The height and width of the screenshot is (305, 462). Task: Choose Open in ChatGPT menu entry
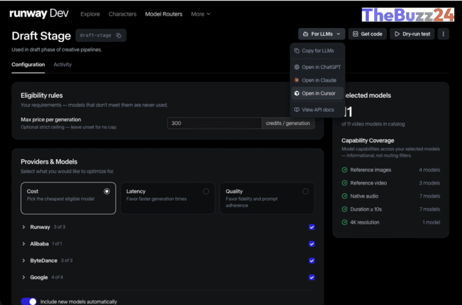pos(318,67)
